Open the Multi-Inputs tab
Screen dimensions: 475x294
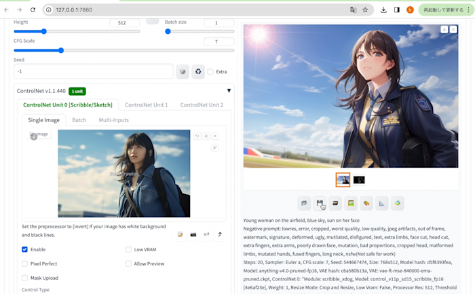tap(113, 120)
